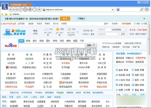Viewport: 151px width, 108px height.
Task: Add a new tab with plus button
Action: (33, 5)
